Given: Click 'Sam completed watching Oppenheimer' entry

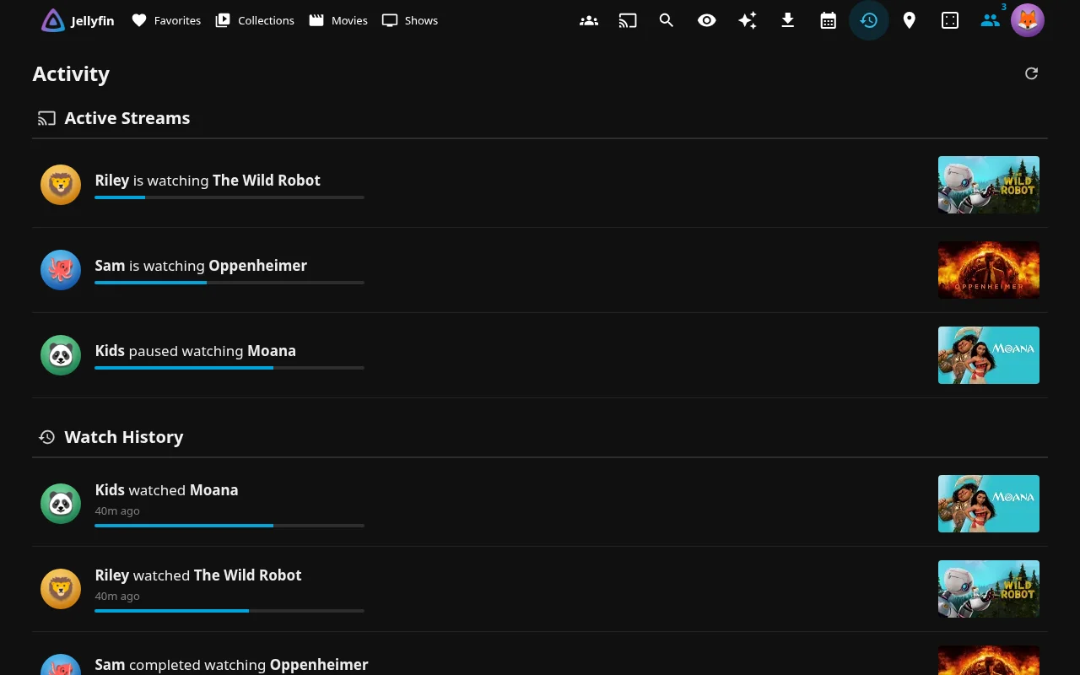Looking at the screenshot, I should (231, 665).
